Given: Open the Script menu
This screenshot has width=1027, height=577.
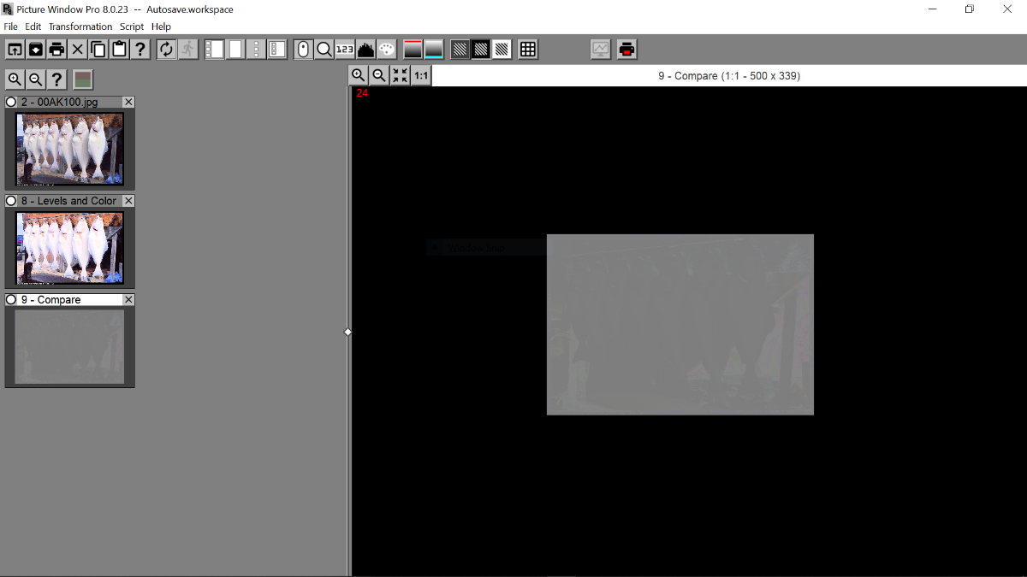Looking at the screenshot, I should pyautogui.click(x=132, y=26).
